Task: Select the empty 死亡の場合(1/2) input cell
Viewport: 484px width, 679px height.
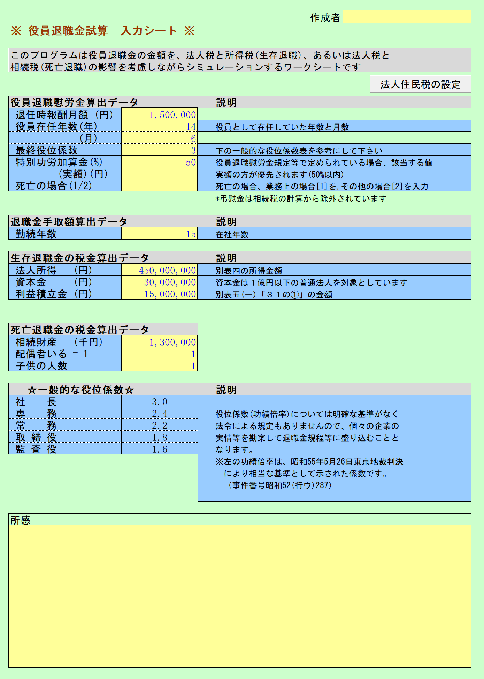Action: click(x=159, y=185)
